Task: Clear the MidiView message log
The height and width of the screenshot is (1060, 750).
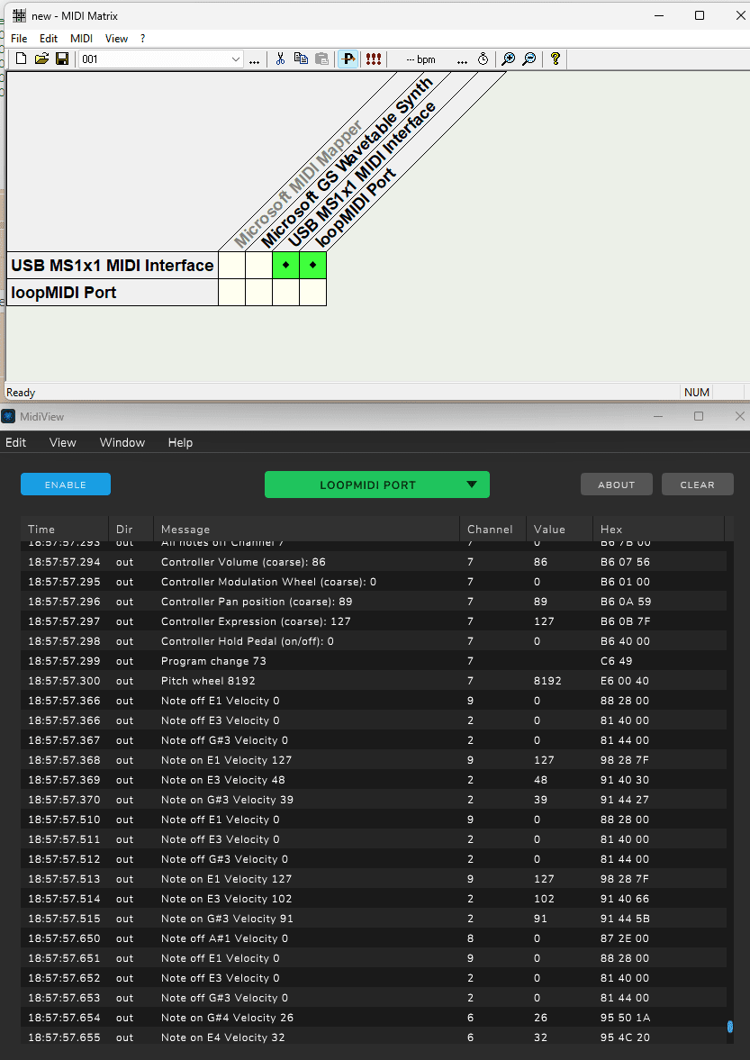Action: (x=697, y=485)
